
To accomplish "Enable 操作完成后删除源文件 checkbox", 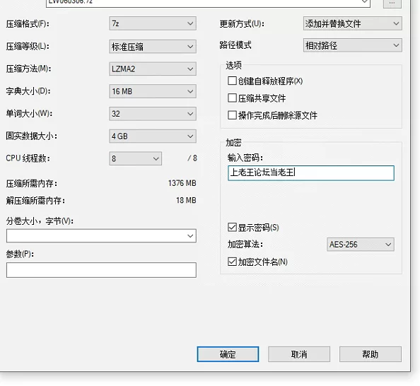I will point(232,115).
